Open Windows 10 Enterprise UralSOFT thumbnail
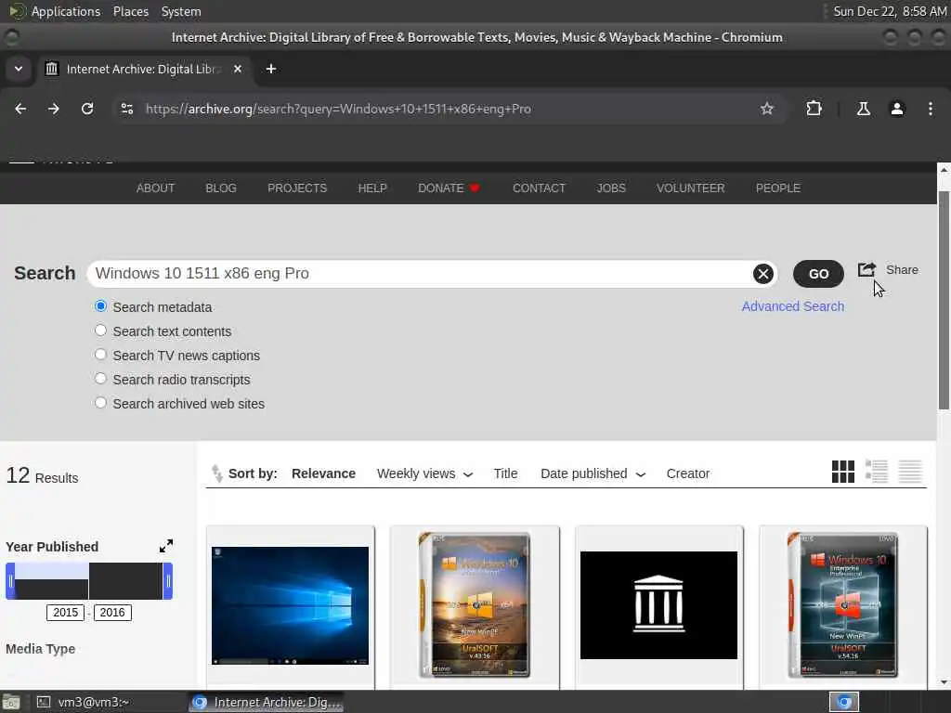 pyautogui.click(x=843, y=605)
